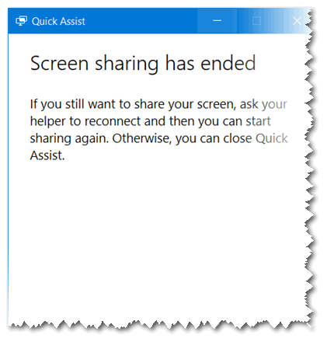
Task: Click the word "sharing" in the heading
Action: pos(127,64)
